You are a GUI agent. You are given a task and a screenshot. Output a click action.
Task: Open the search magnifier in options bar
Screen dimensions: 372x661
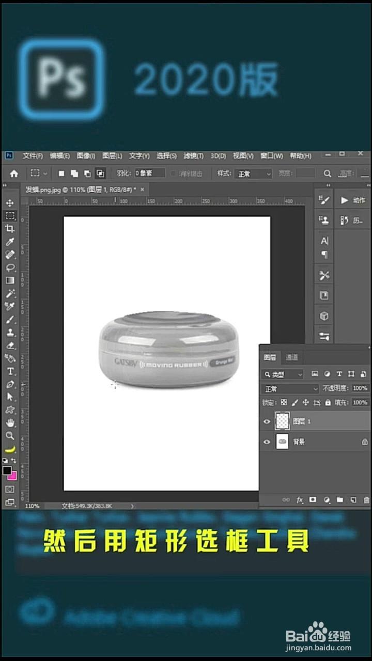327,174
